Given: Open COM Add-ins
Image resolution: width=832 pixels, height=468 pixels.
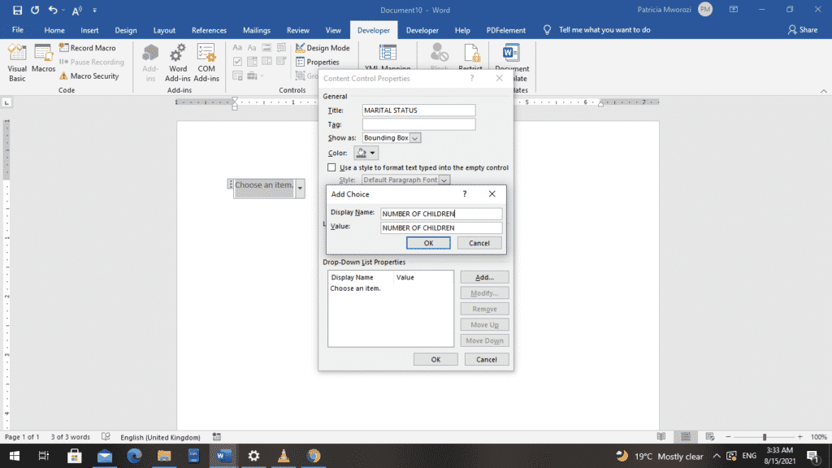Looking at the screenshot, I should coord(206,62).
